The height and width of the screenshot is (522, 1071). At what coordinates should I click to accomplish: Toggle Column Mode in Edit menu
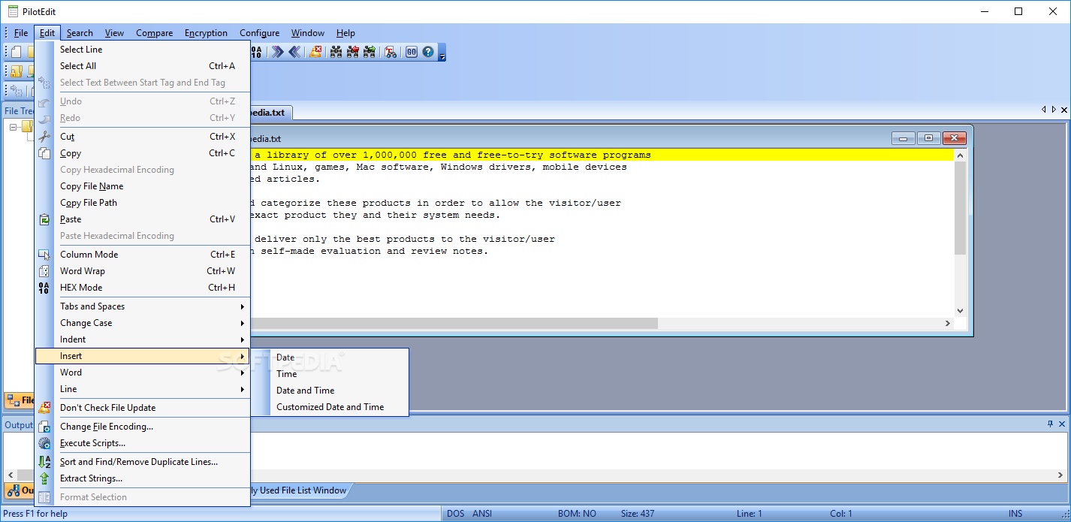143,255
